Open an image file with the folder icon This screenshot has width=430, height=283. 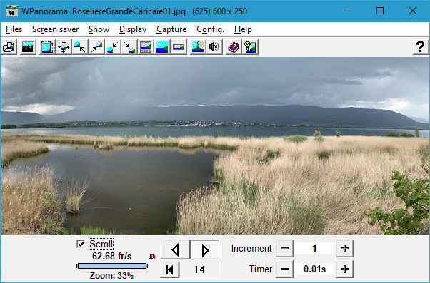coord(9,47)
